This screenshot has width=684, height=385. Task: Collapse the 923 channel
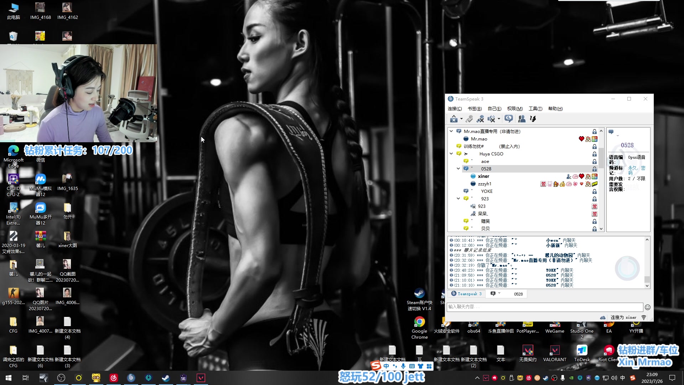458,199
